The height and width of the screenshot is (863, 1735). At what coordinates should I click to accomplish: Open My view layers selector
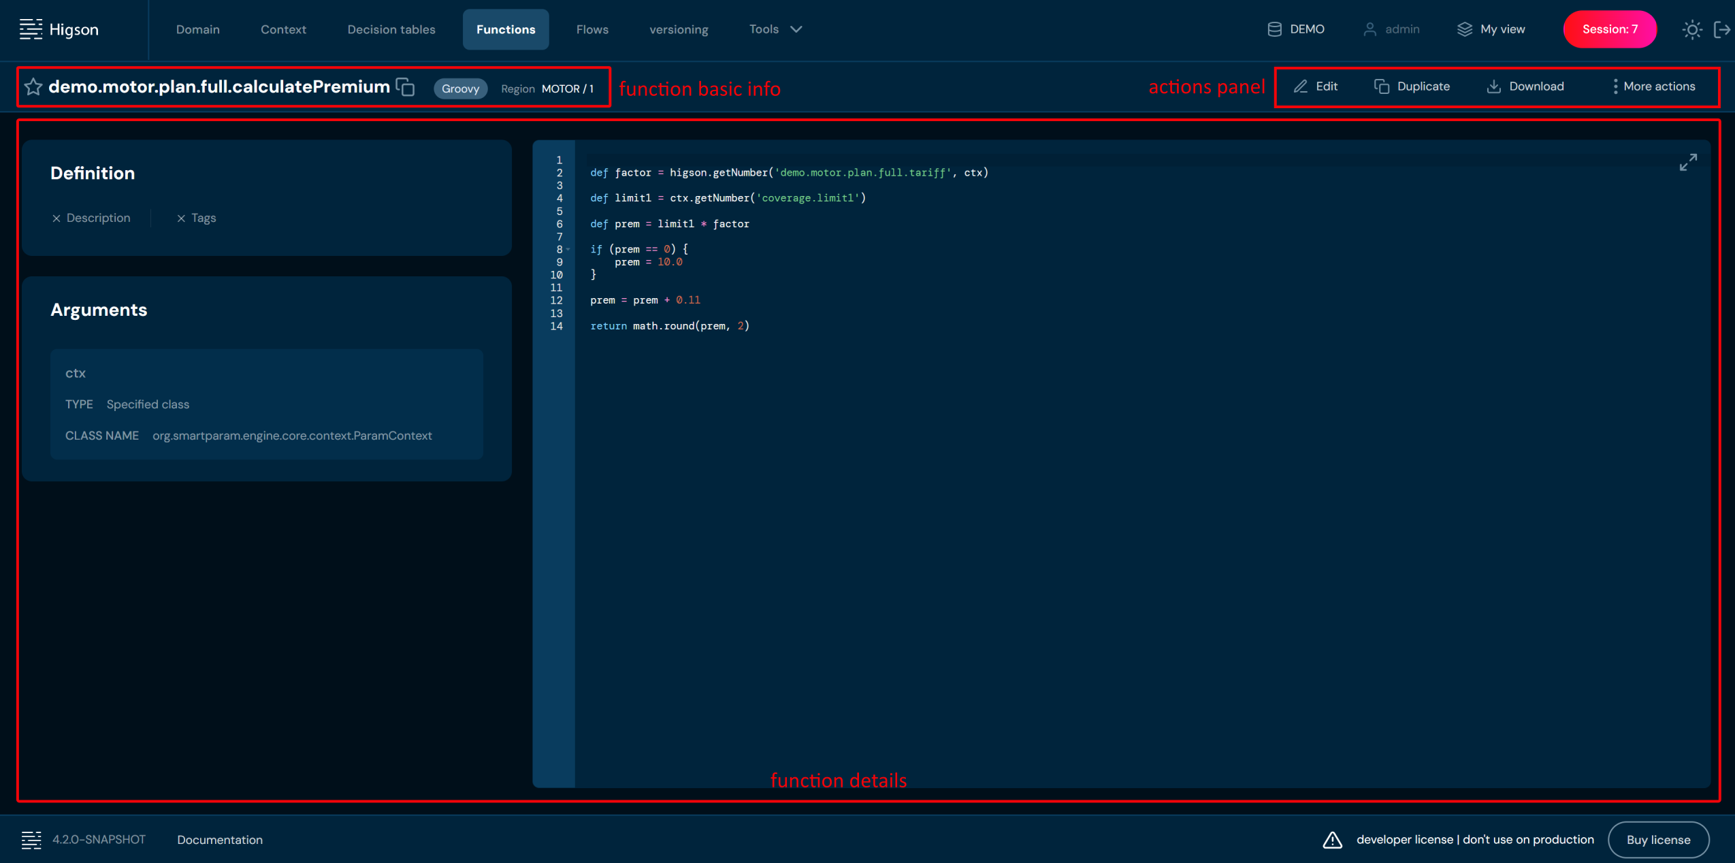(1491, 29)
